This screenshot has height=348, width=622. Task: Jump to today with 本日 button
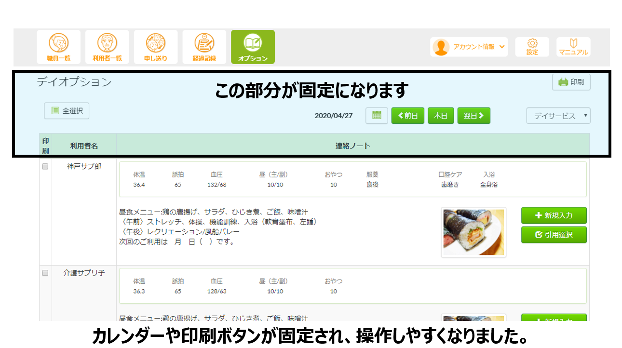click(441, 116)
